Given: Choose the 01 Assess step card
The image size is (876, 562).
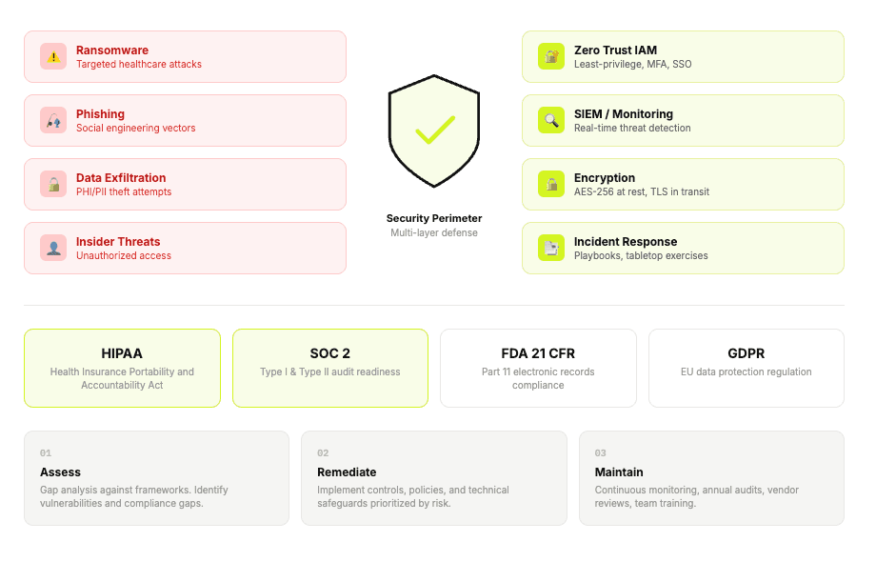Looking at the screenshot, I should point(156,478).
